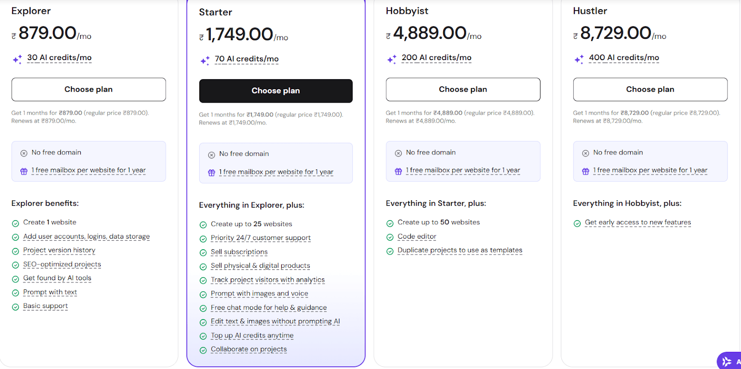Click check icon beside Get early access
This screenshot has height=369, width=741.
[x=577, y=223]
